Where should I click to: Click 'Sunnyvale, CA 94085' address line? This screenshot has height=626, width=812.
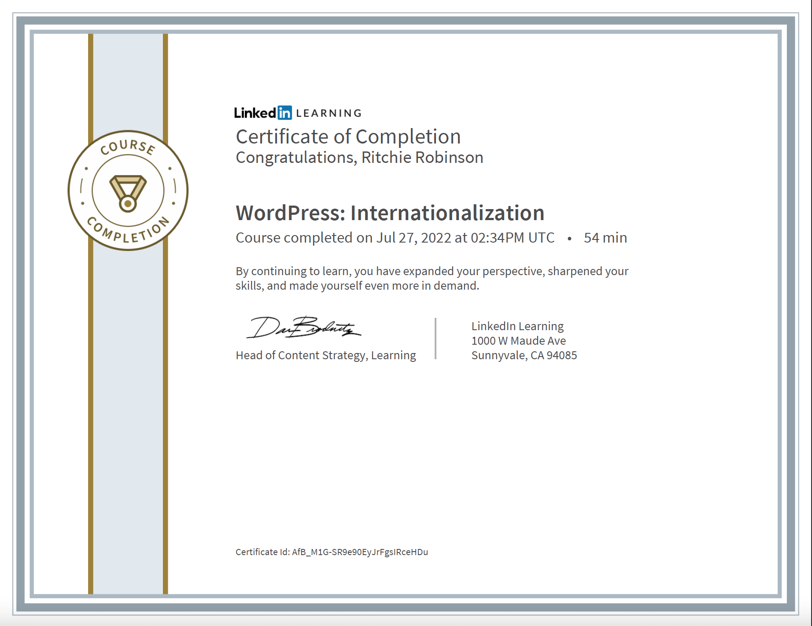point(524,355)
